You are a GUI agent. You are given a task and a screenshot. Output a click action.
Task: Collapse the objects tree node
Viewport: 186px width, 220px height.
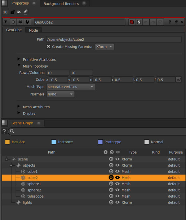pos(11,165)
